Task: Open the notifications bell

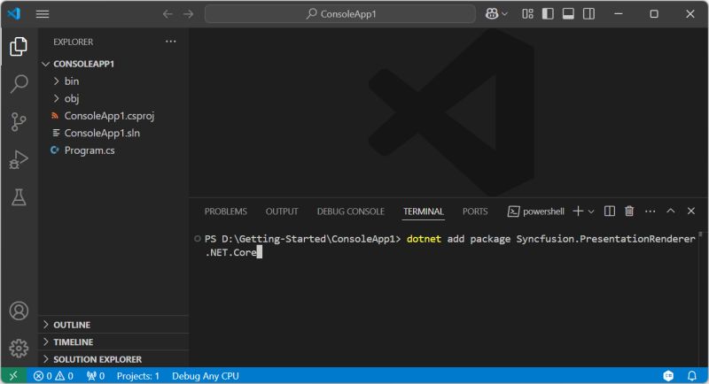Action: pos(692,376)
